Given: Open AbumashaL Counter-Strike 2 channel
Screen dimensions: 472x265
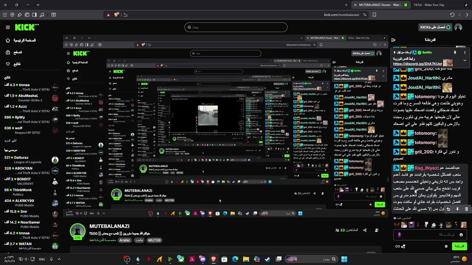Looking at the screenshot, I should [x=31, y=98].
